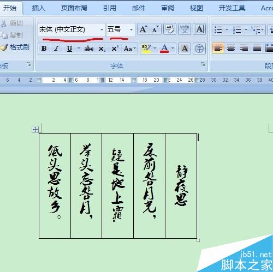273x272 pixels.
Task: Open the Font dialog launcher
Action: pyautogui.click(x=203, y=64)
